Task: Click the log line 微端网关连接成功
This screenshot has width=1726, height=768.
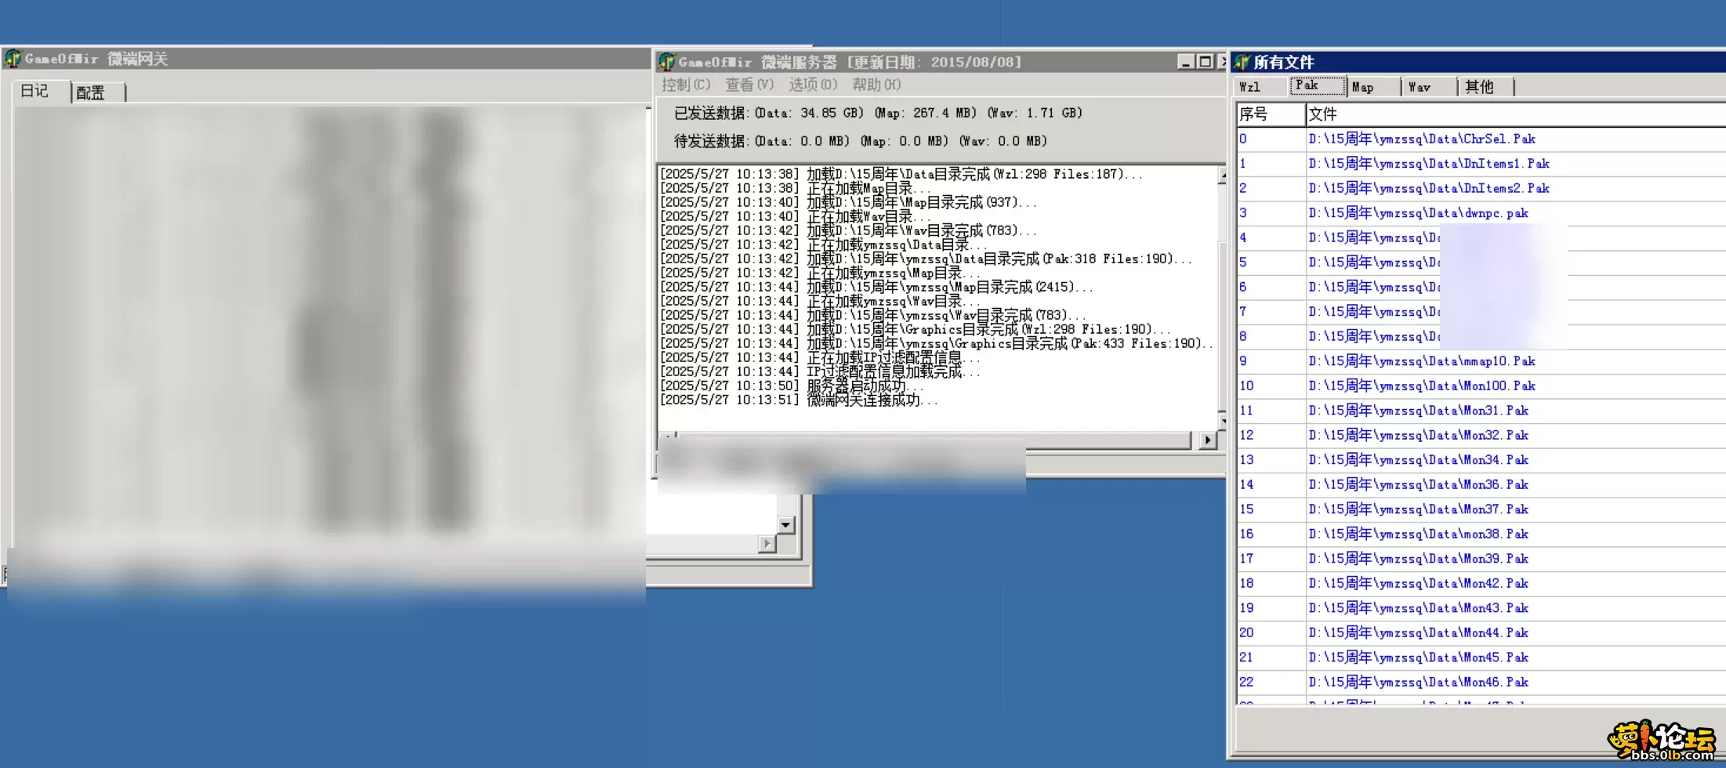Action: [x=799, y=400]
